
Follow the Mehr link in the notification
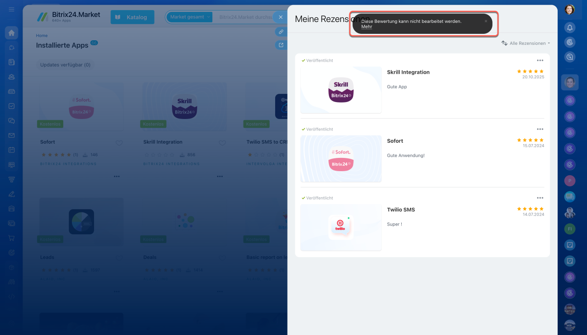coord(367,27)
